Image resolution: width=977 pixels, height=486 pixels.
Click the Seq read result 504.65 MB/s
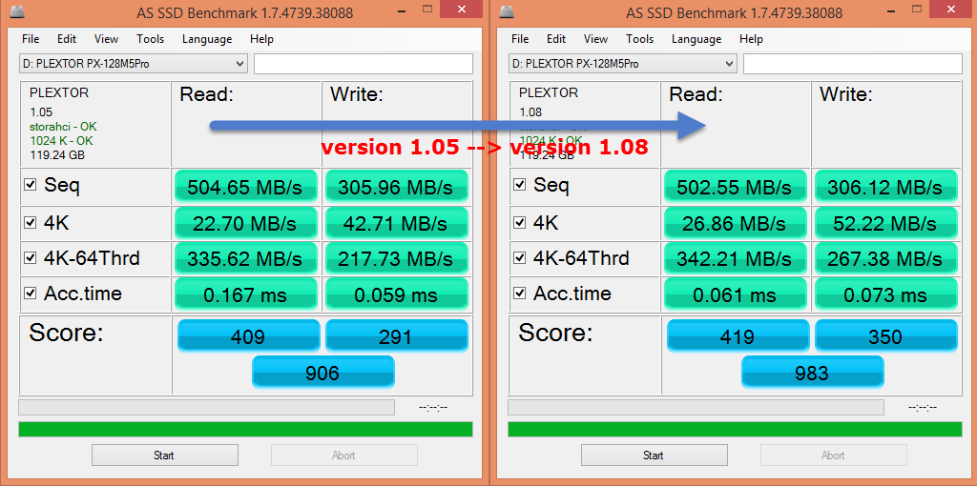[245, 187]
